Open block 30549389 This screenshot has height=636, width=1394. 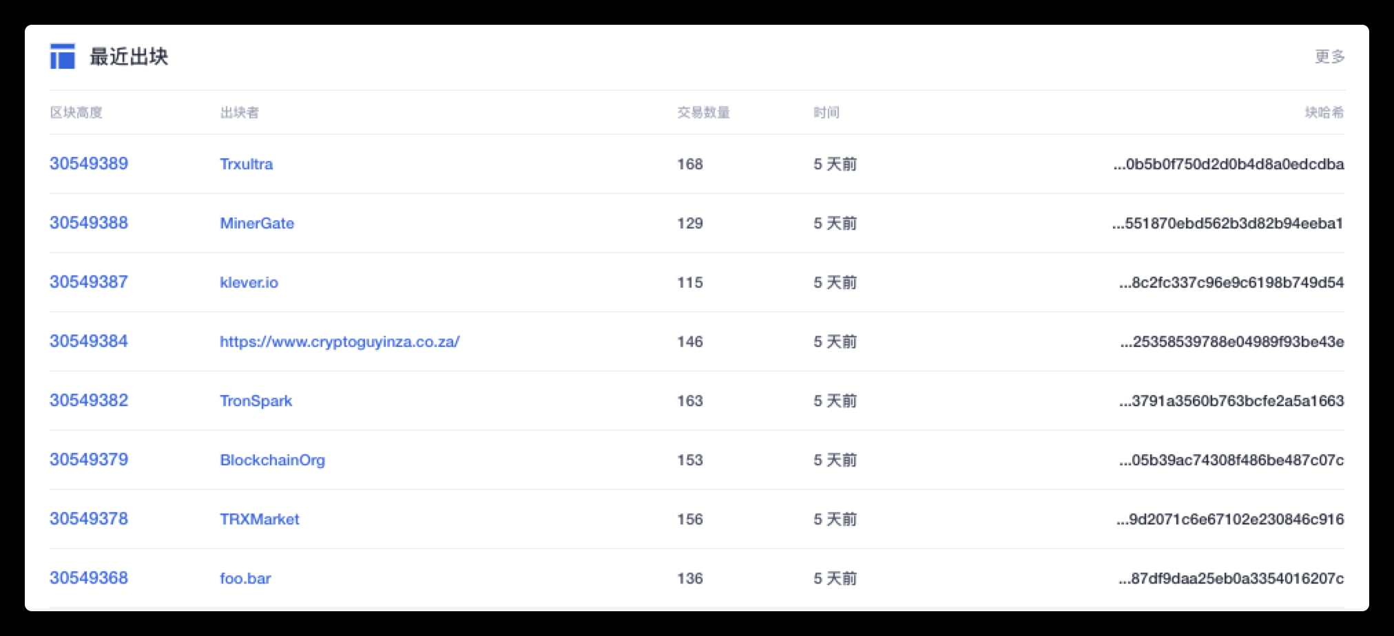(89, 164)
